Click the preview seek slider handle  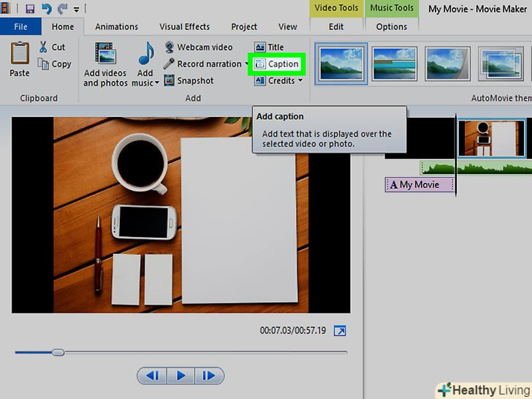pos(58,352)
